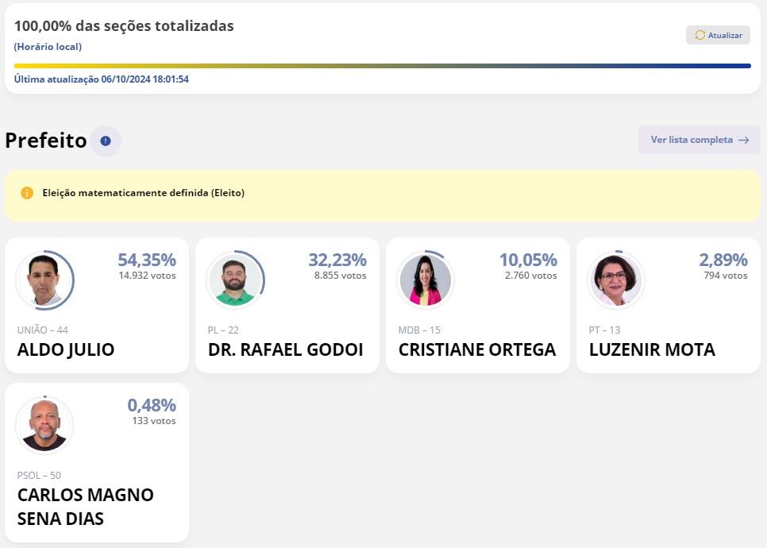Viewport: 767px width, 548px height.
Task: Click the Prefeito heading text
Action: pyautogui.click(x=45, y=141)
